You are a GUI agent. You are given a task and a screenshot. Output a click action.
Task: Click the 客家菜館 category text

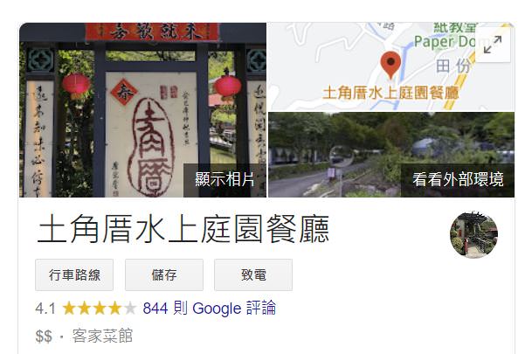(x=103, y=336)
